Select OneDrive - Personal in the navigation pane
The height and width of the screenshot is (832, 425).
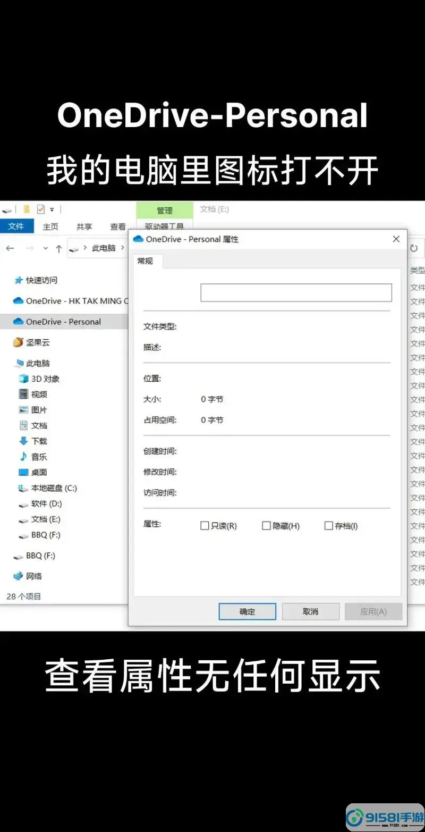click(x=64, y=322)
